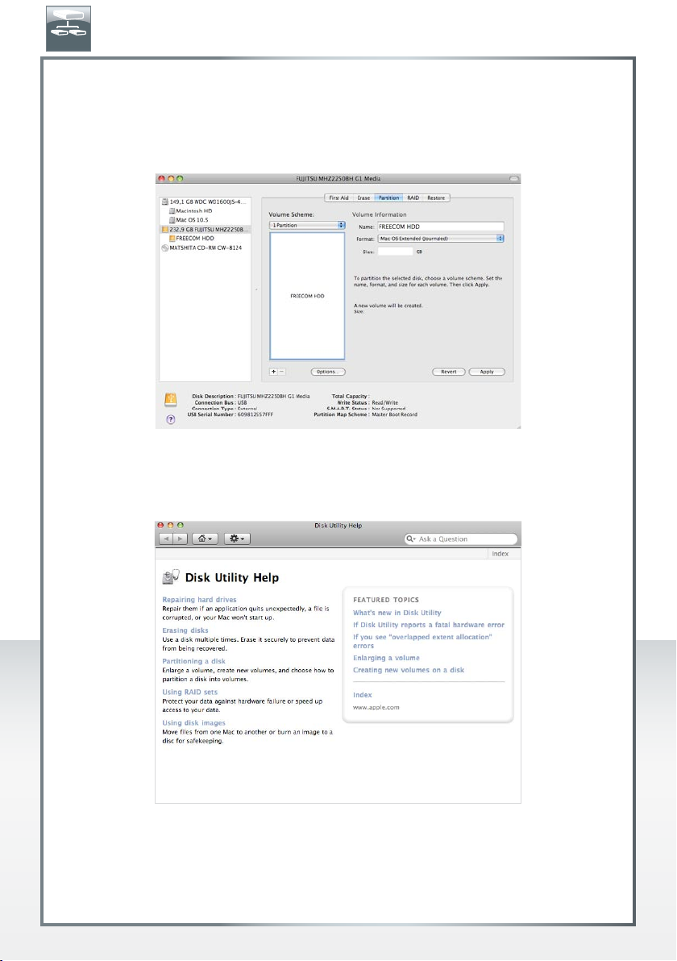677x961 pixels.
Task: Open the fatal hardware error topic
Action: click(x=429, y=625)
